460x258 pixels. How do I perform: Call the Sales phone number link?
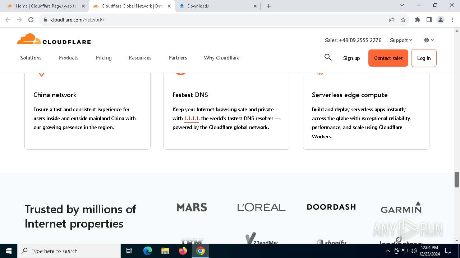[x=353, y=40]
